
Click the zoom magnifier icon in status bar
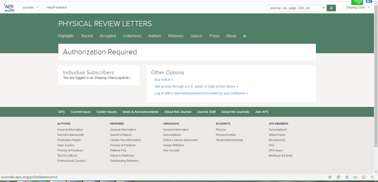point(373,177)
